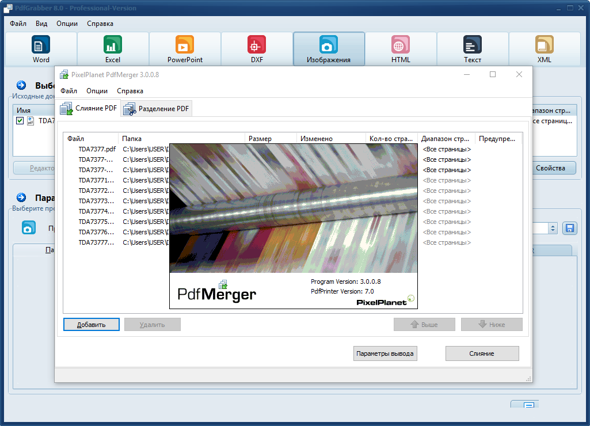Click the Выше move-up button
The width and height of the screenshot is (590, 426).
(424, 324)
